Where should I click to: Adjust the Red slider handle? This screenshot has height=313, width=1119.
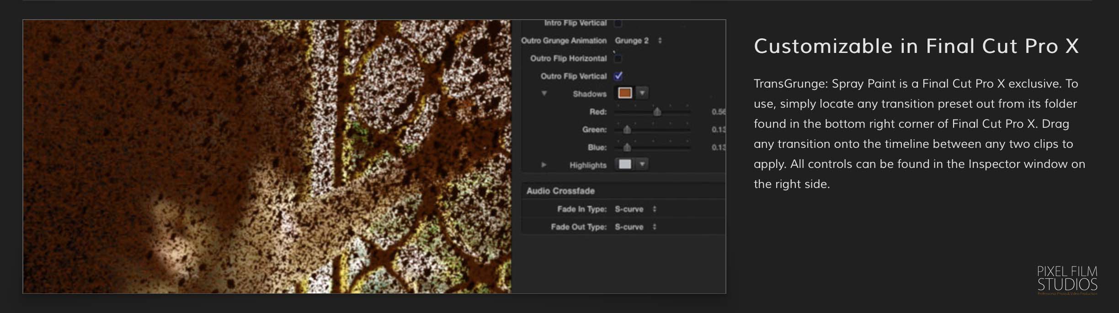657,112
